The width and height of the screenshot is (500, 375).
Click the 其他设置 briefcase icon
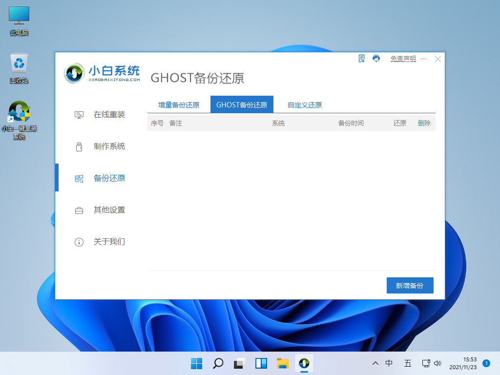pyautogui.click(x=79, y=210)
